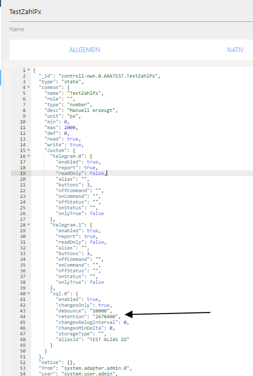This screenshot has height=376, width=253.
Task: Click the retention value "2678400"
Action: tap(105, 317)
